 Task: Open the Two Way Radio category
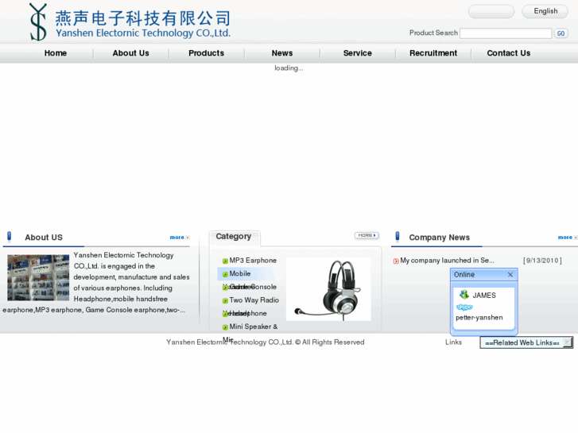254,300
